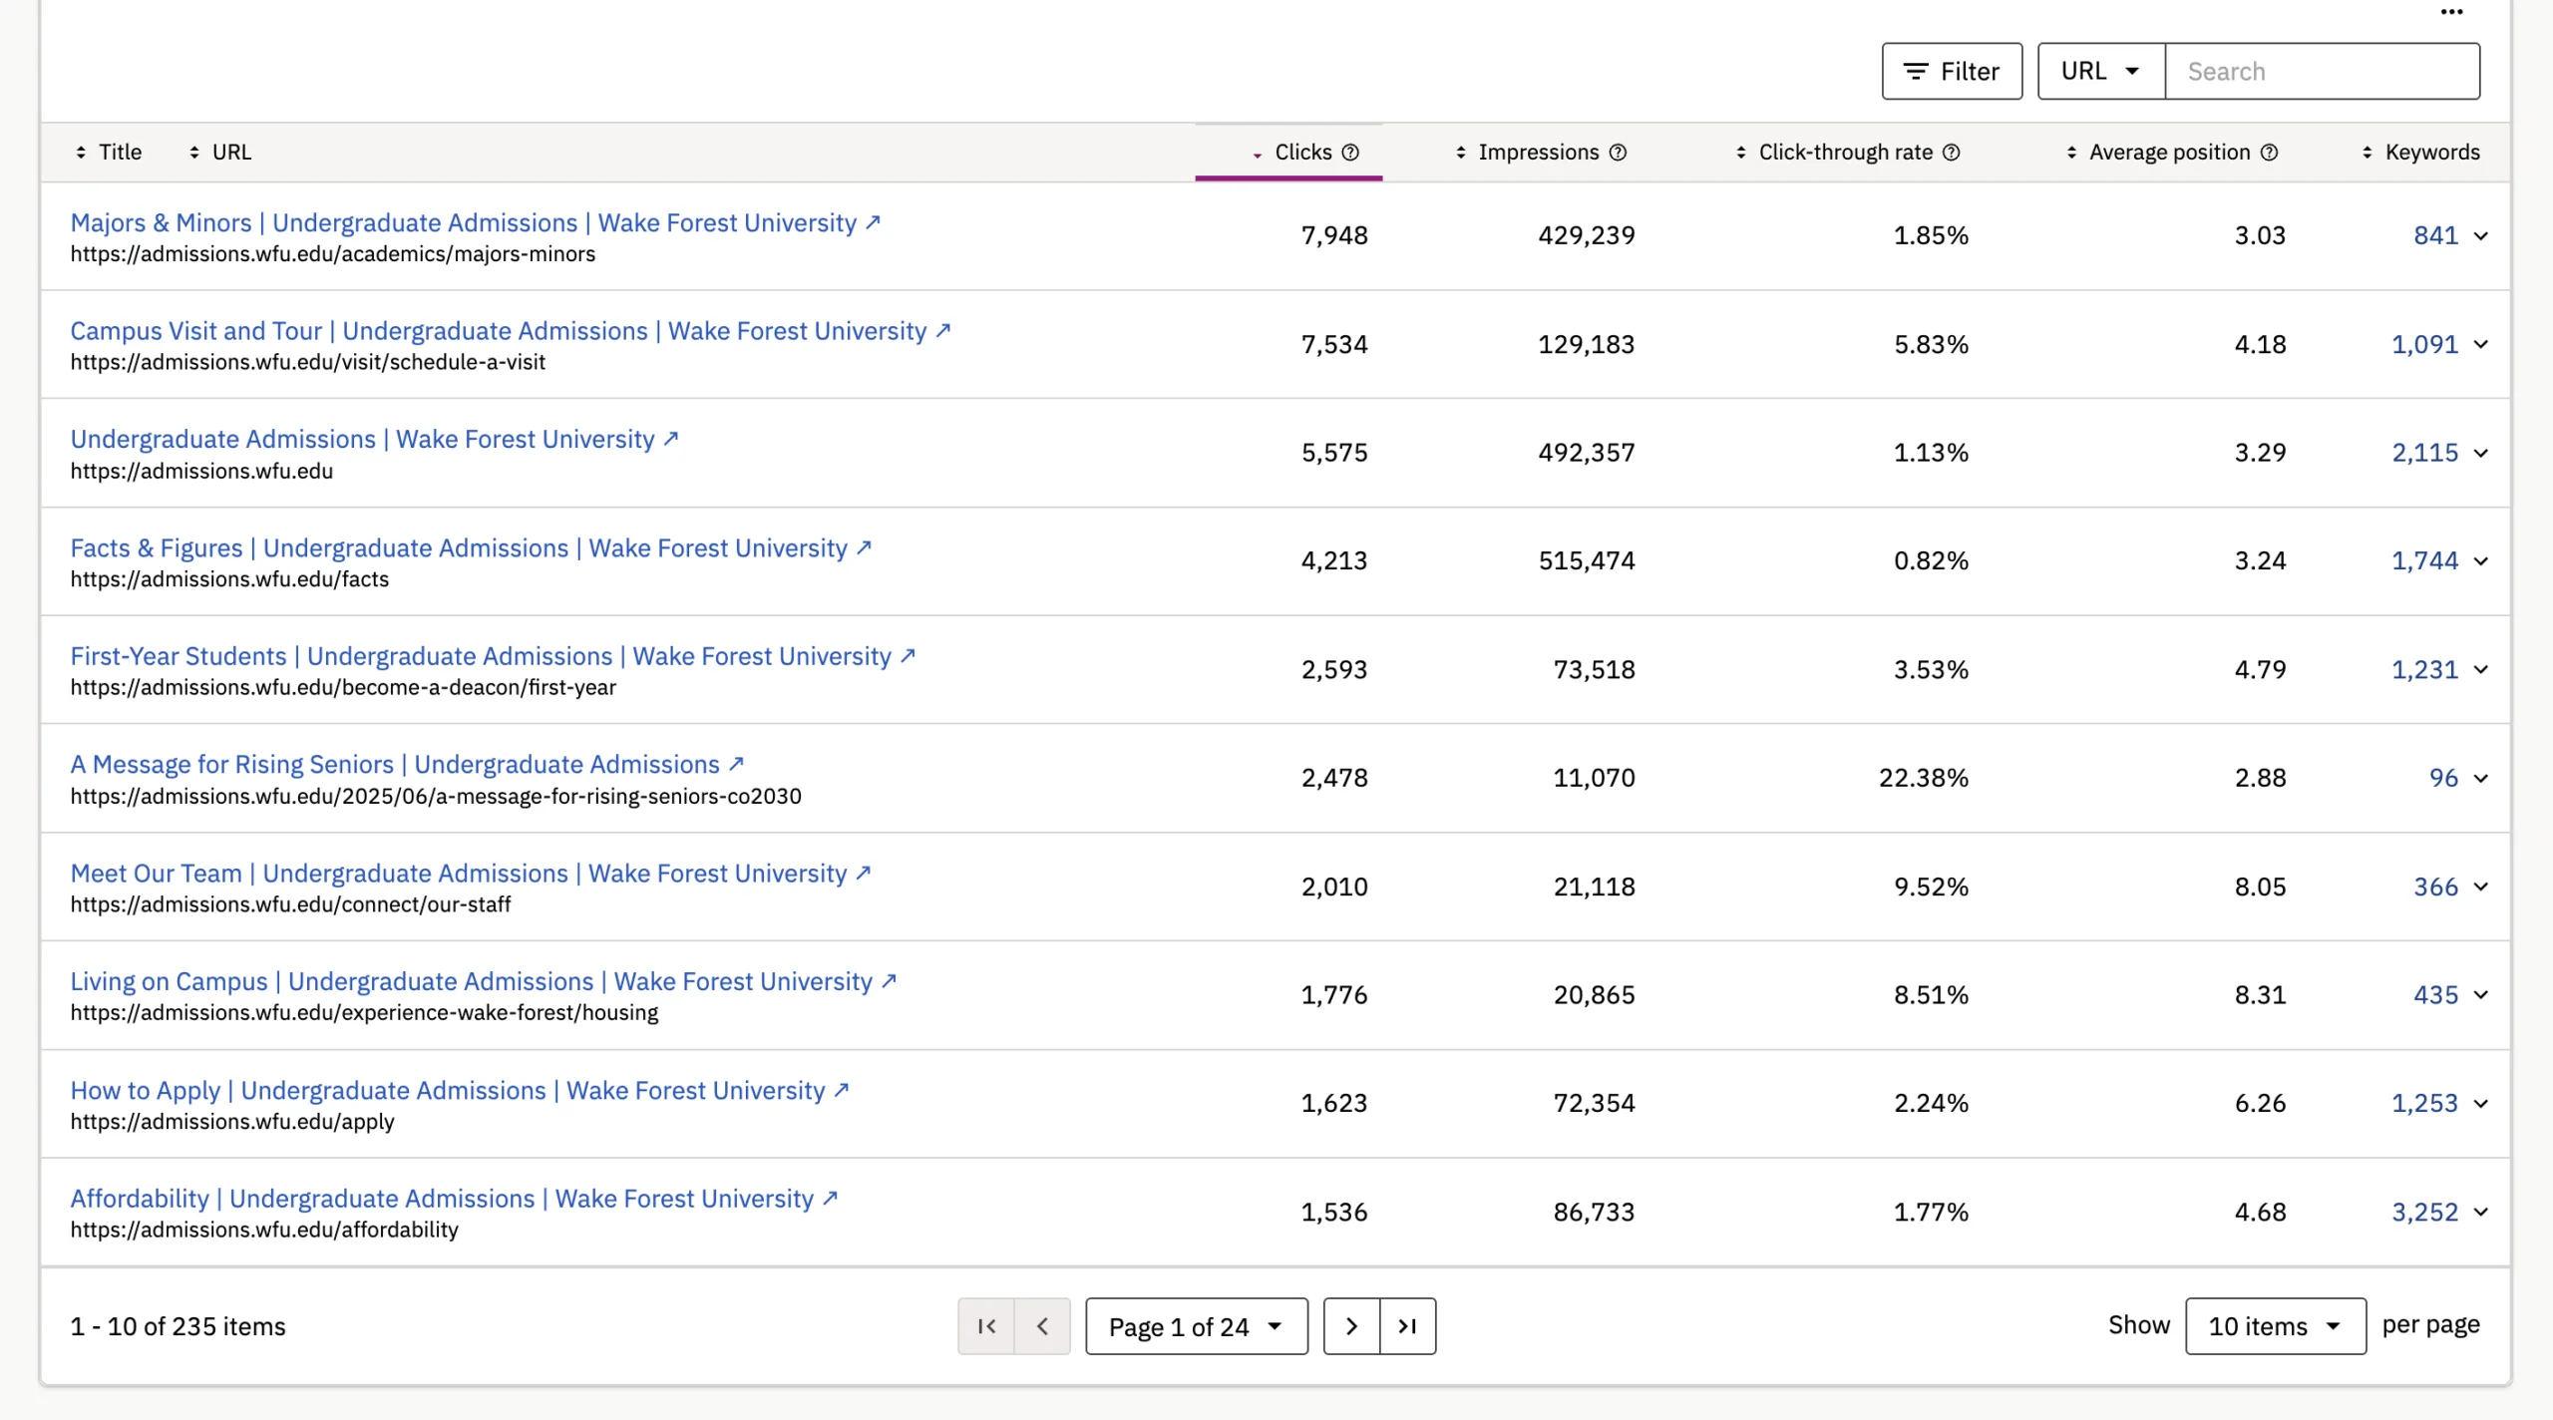Select the '1 - 10 of 235 items' text
Screen dimensions: 2553x1420
178,1325
